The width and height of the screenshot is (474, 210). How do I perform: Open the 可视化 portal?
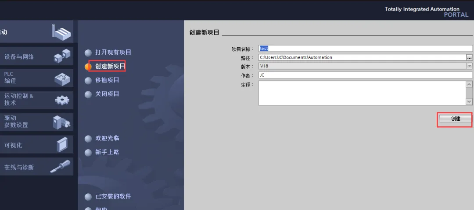tap(36, 144)
